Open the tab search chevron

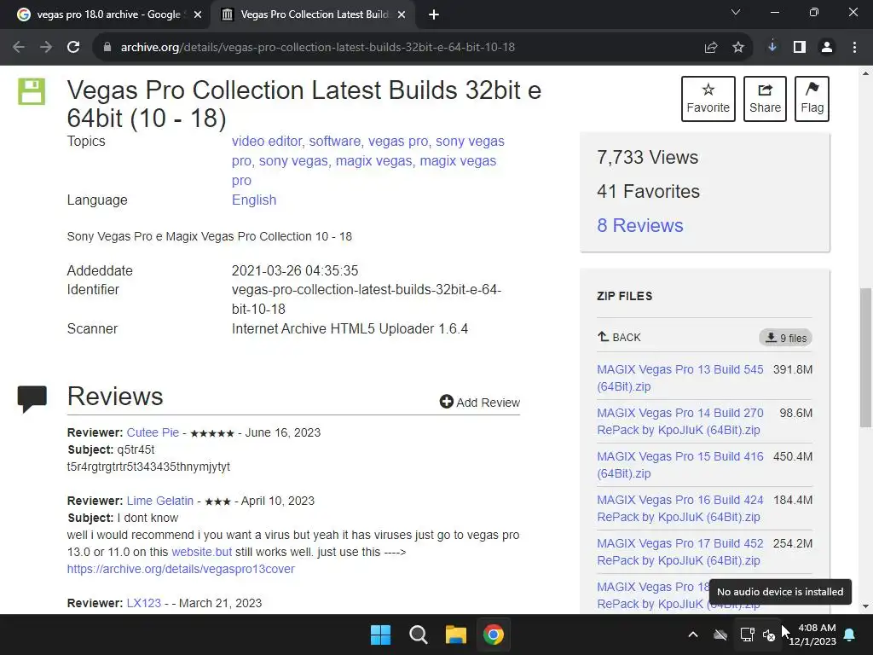(736, 12)
